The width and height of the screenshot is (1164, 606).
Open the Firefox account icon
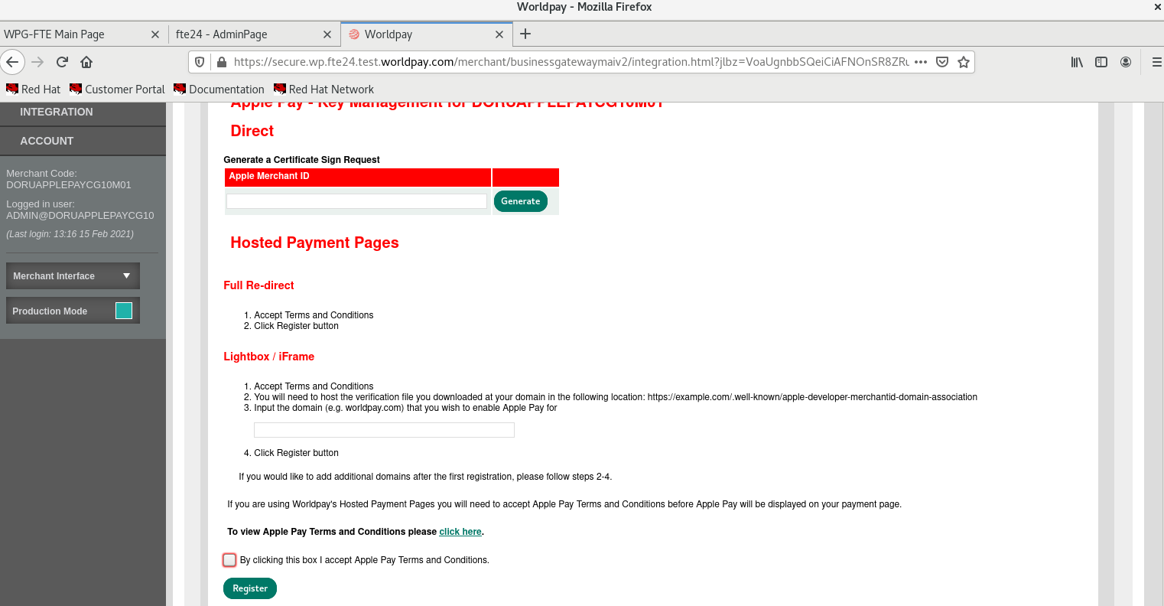[1126, 62]
